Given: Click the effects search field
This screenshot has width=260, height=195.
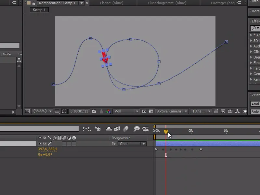Looking at the screenshot, I should pyautogui.click(x=255, y=28).
